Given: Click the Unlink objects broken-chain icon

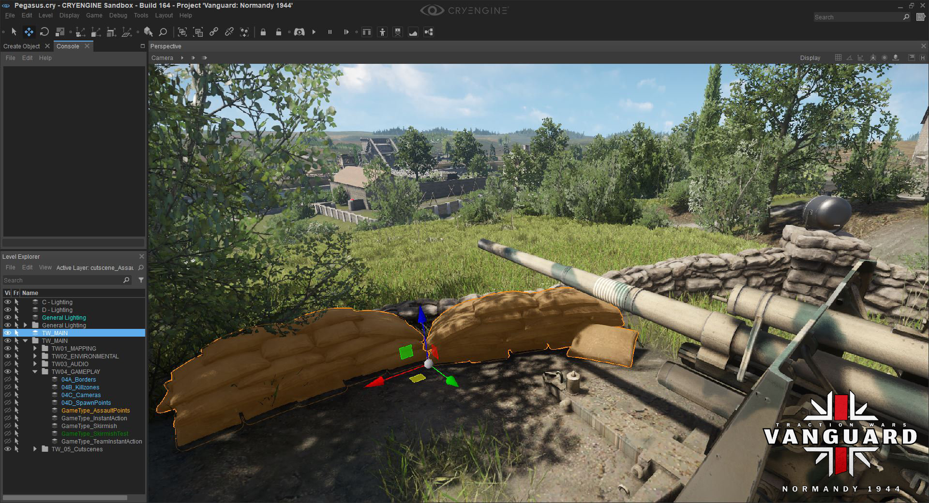Looking at the screenshot, I should (229, 32).
